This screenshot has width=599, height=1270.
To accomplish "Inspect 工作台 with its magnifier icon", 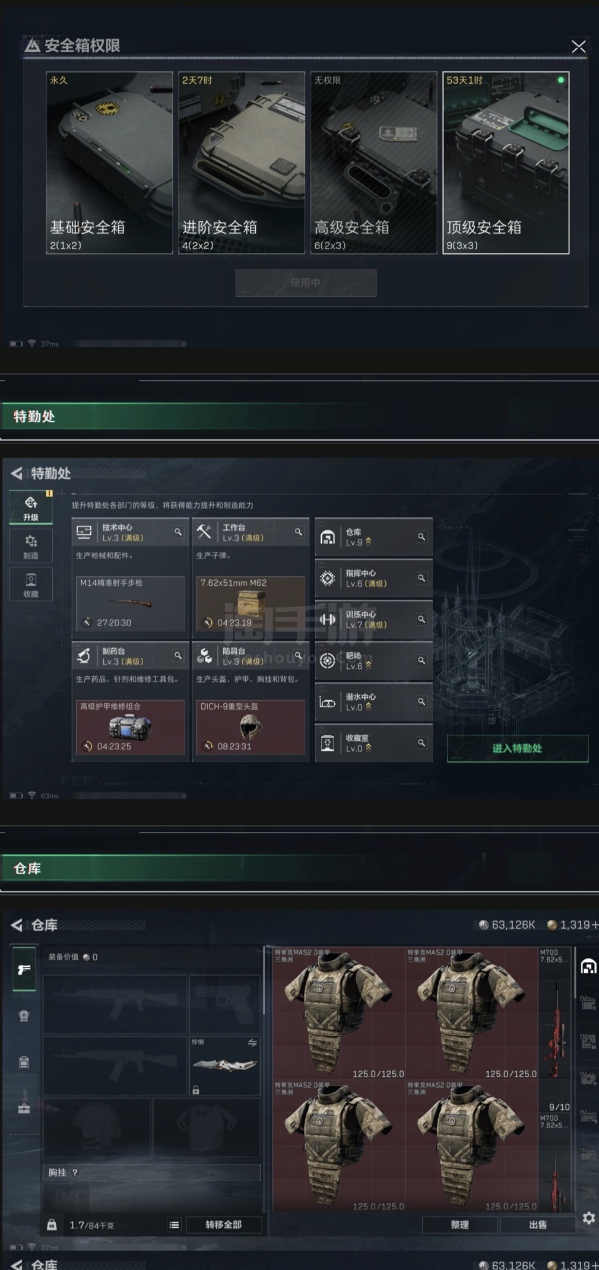I will click(x=299, y=532).
